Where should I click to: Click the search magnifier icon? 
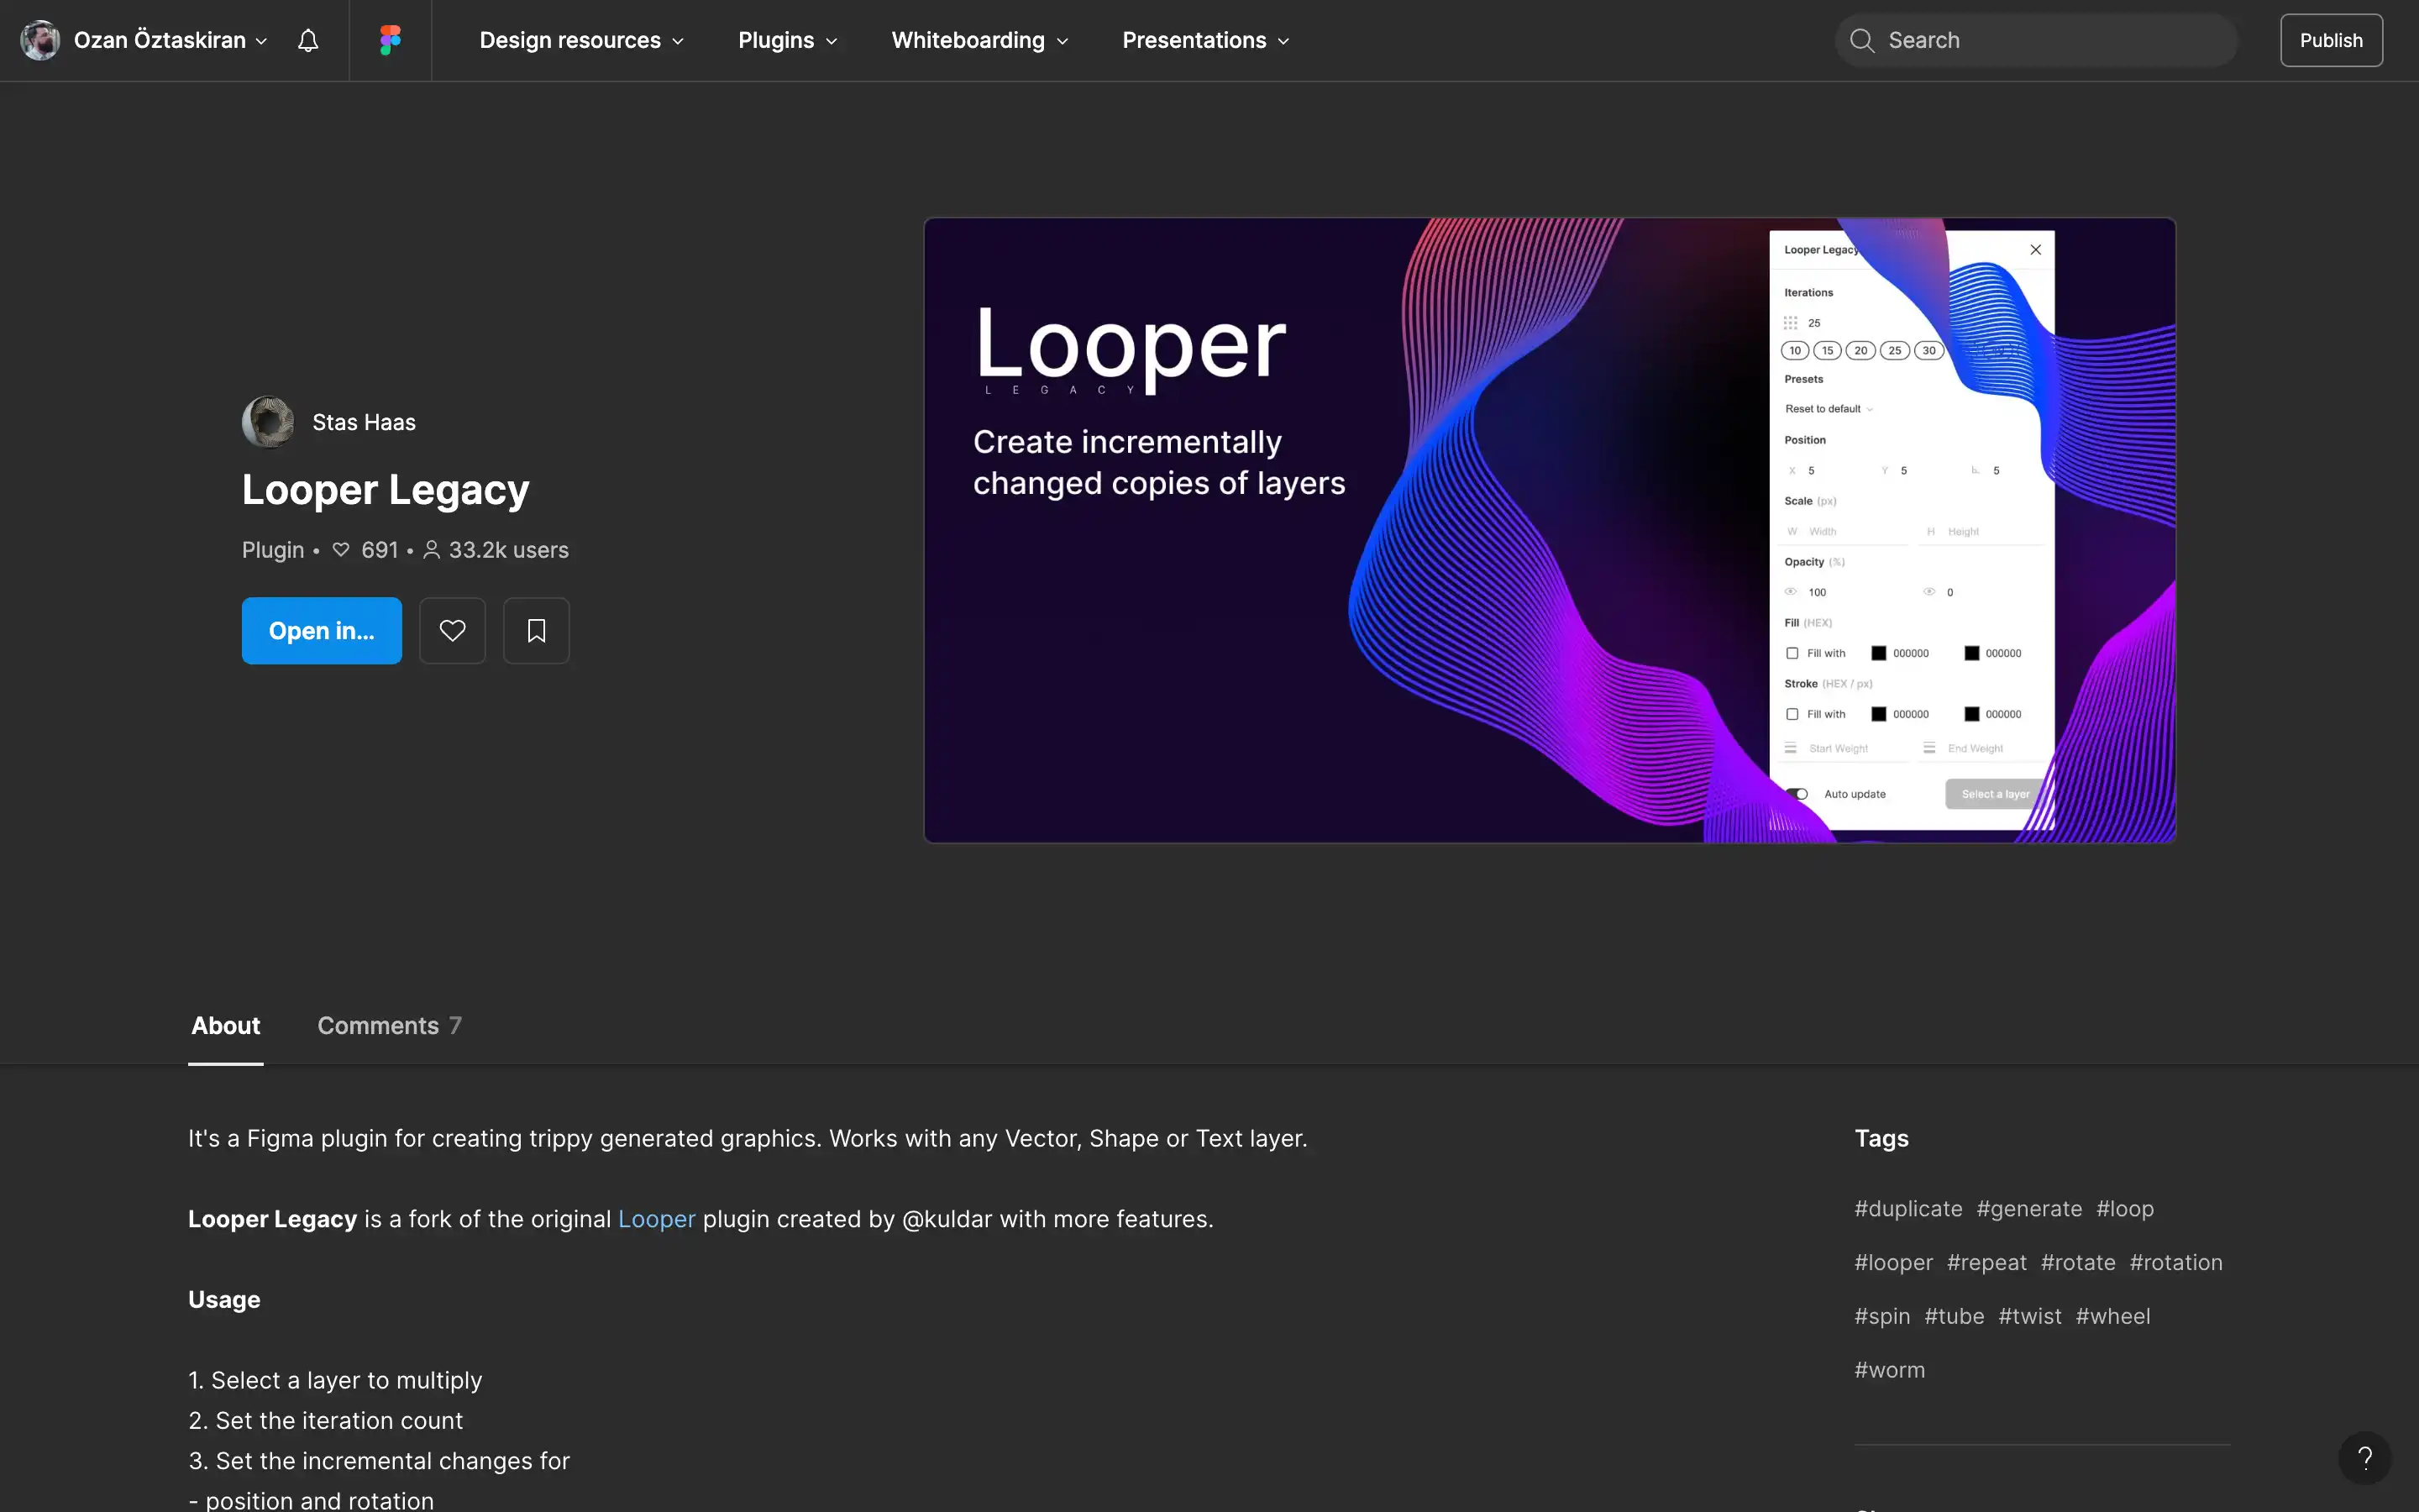1861,40
